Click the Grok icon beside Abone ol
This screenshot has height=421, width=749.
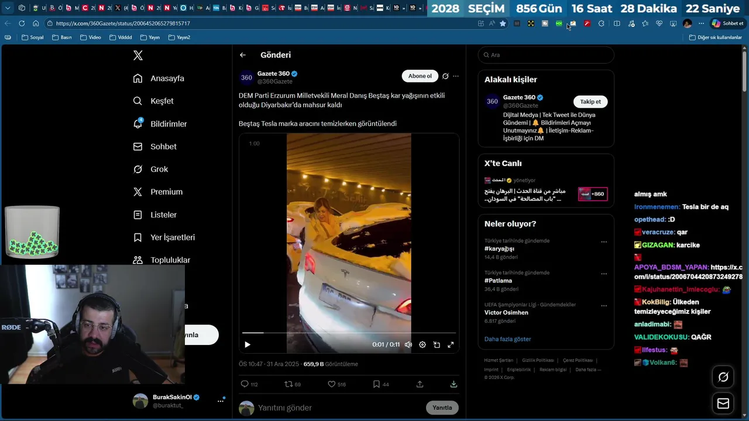click(445, 76)
